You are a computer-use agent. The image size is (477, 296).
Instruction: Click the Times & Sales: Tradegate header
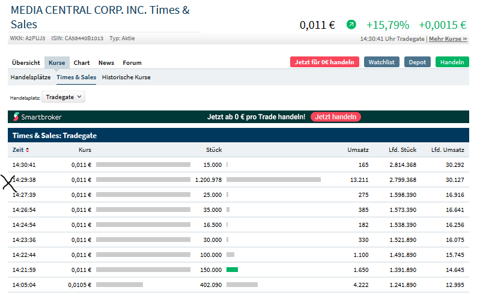click(x=55, y=136)
